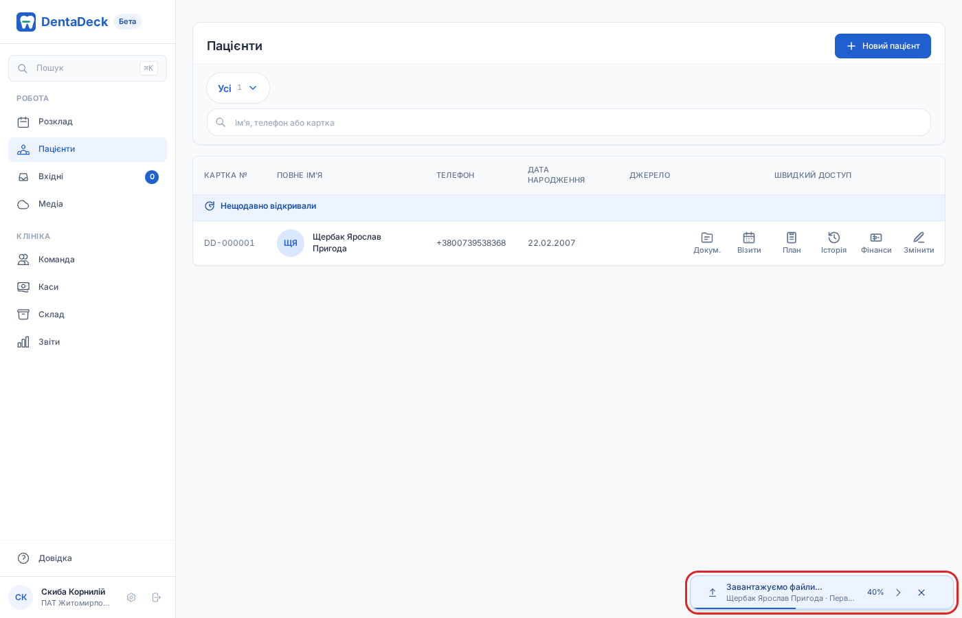Click Дата народження column header
962x618 pixels.
tap(556, 175)
